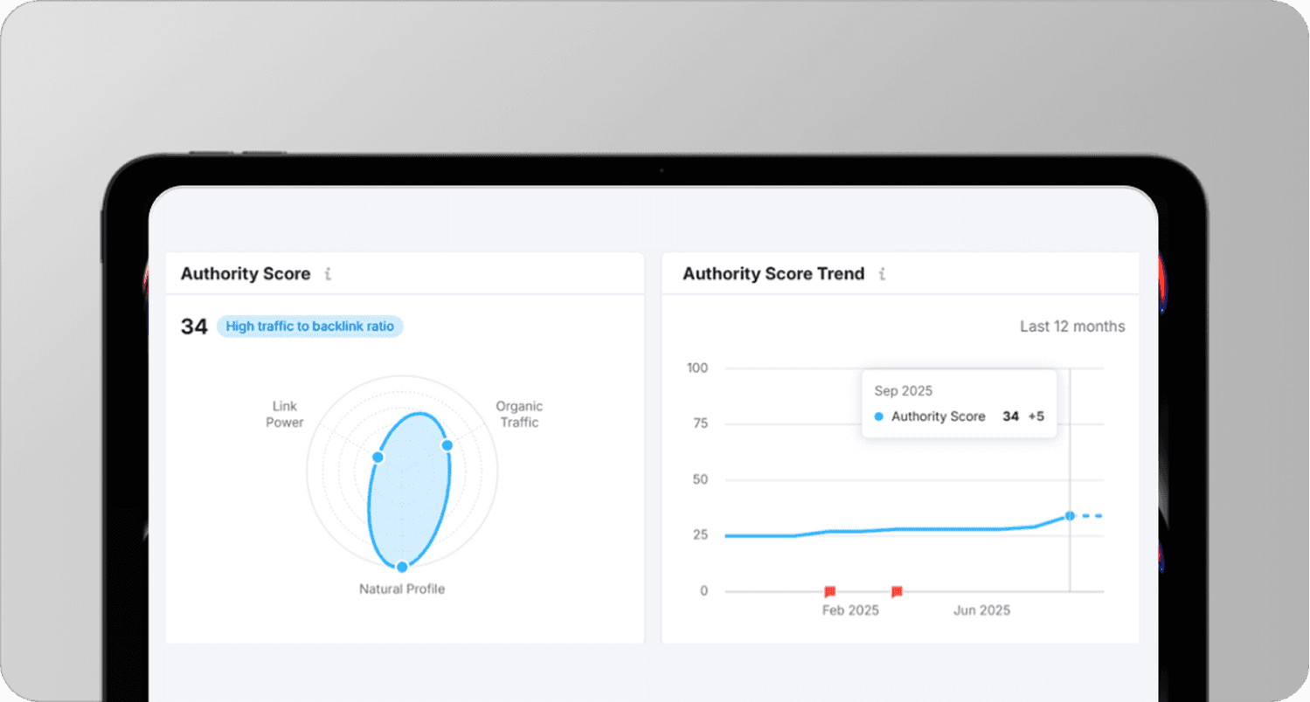Click the "Organic Traffic" radar label
Viewport: 1310px width, 702px height.
pyautogui.click(x=519, y=415)
